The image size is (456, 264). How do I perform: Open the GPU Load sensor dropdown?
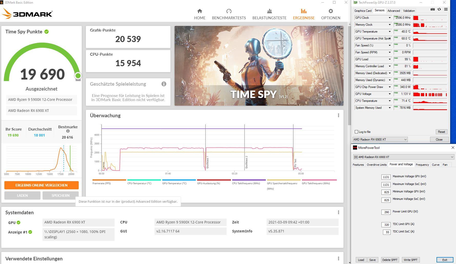coord(390,59)
